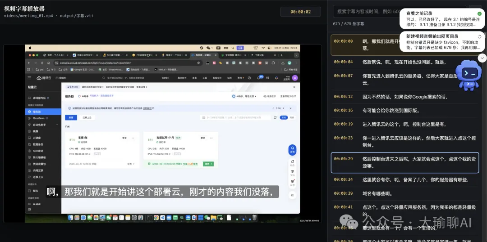Open the Chrome tab search dropdown arrow
The image size is (487, 242).
296,55
